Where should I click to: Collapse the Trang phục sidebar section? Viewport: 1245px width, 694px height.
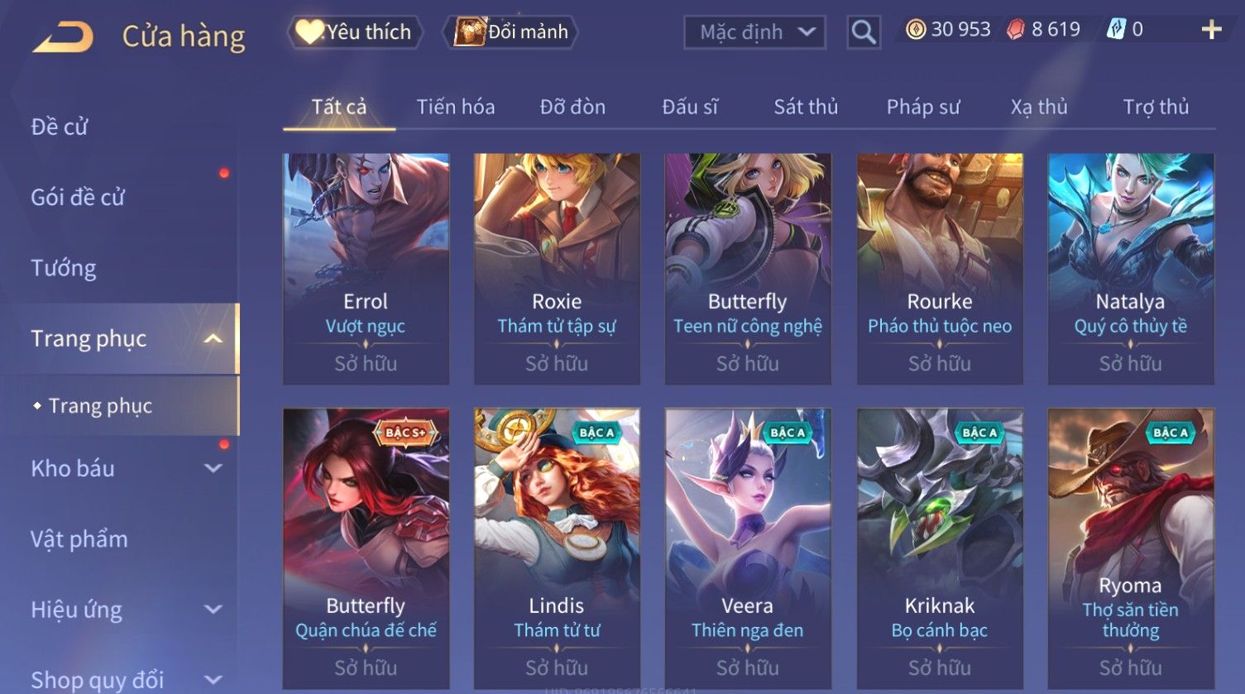click(x=213, y=338)
